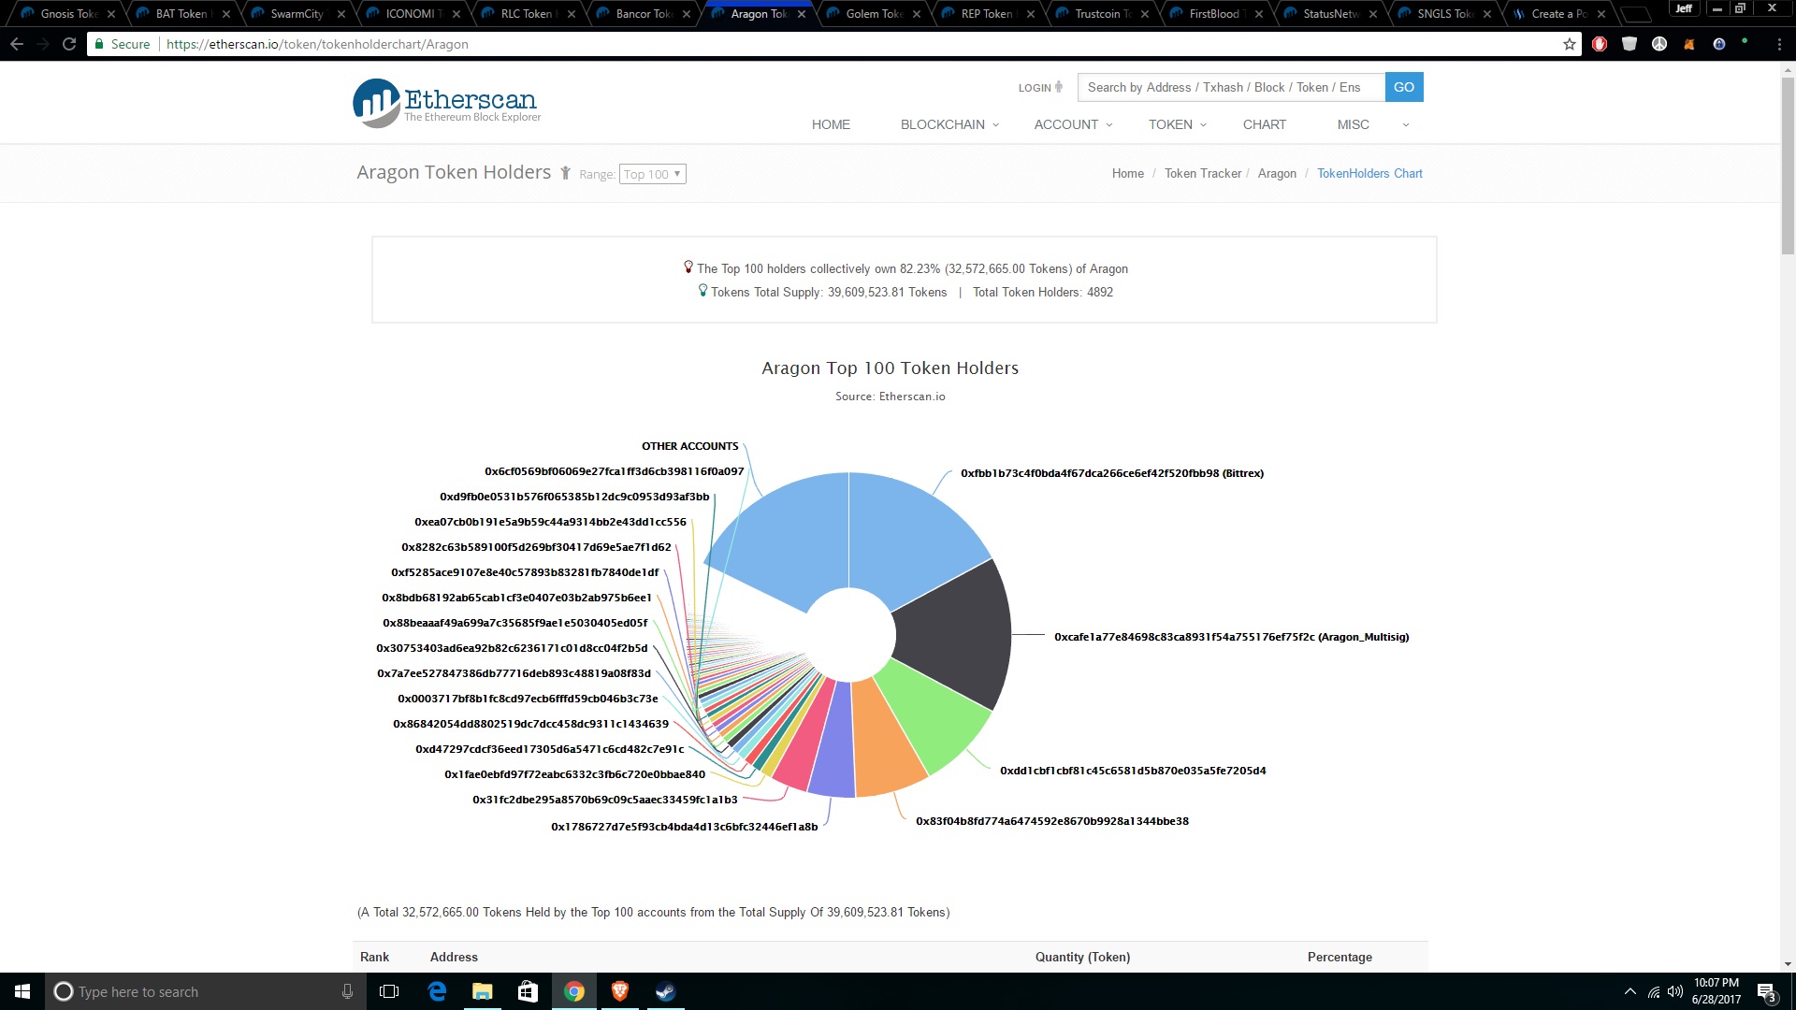Click the Rank column header

(374, 957)
